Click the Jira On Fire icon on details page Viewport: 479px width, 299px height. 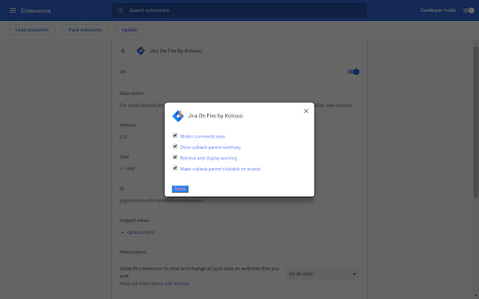click(x=141, y=51)
